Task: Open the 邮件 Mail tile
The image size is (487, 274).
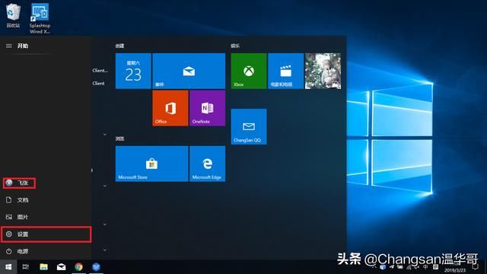Action: (189, 71)
